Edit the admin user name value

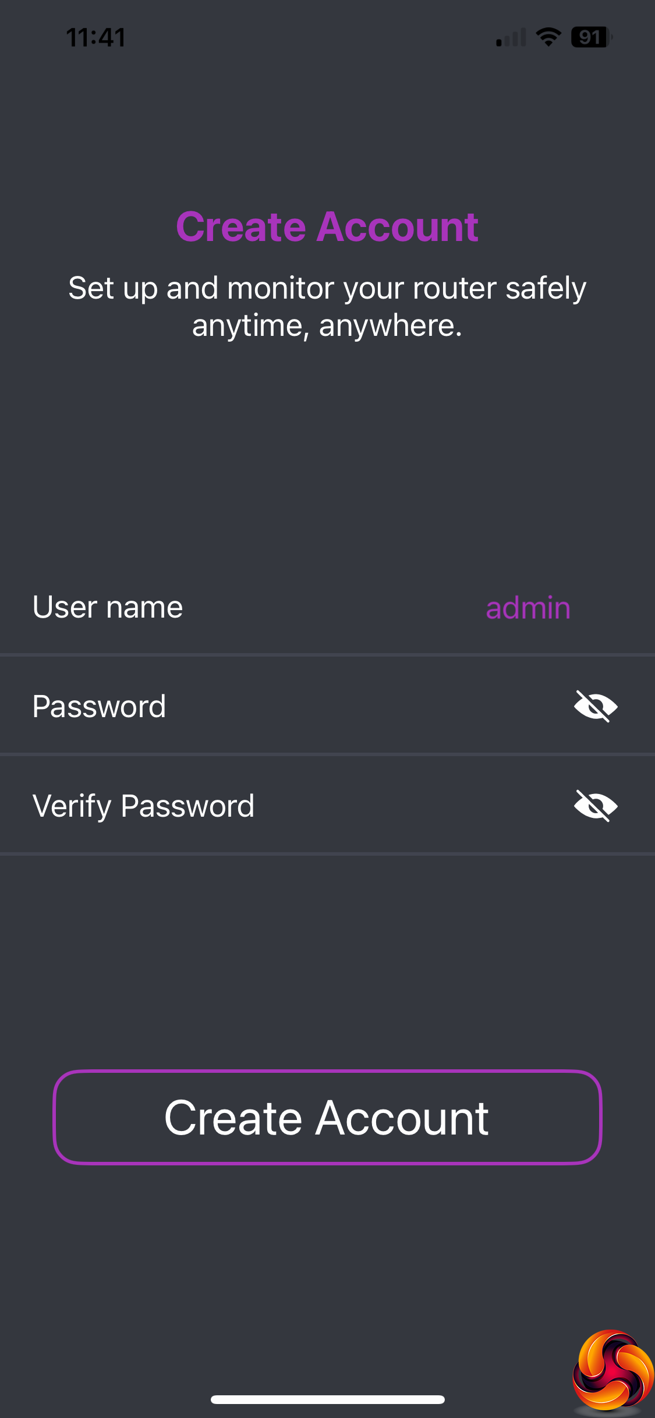(528, 608)
